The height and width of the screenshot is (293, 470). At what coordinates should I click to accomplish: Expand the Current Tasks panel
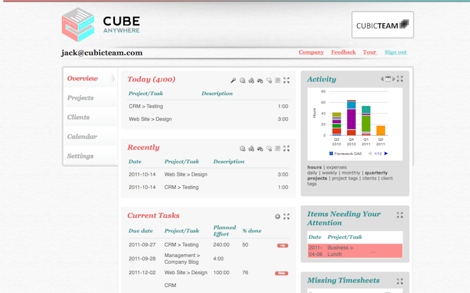[287, 216]
